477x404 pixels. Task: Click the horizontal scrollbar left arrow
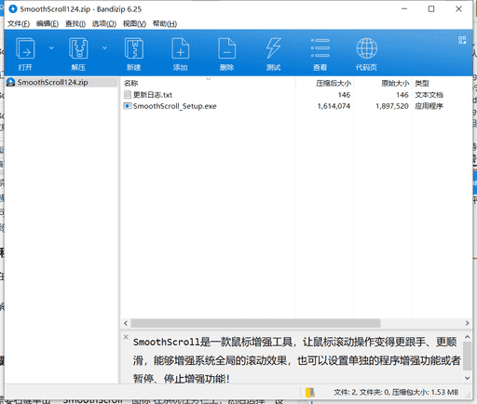click(x=126, y=323)
